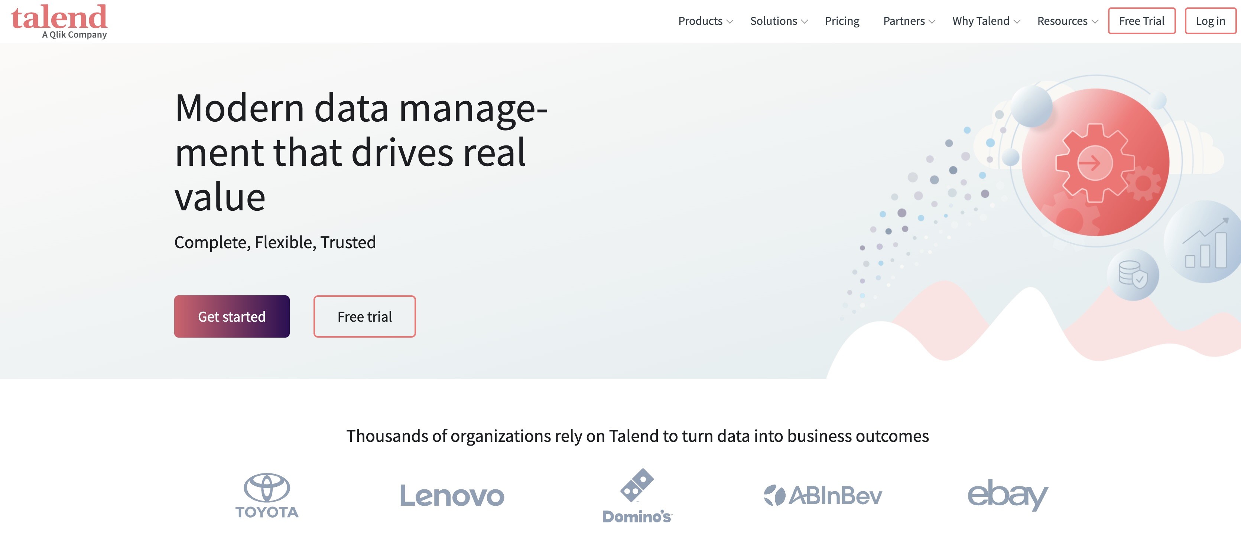Screen dimensions: 1241x558
Task: Expand the Resources dropdown menu
Action: pos(1067,21)
